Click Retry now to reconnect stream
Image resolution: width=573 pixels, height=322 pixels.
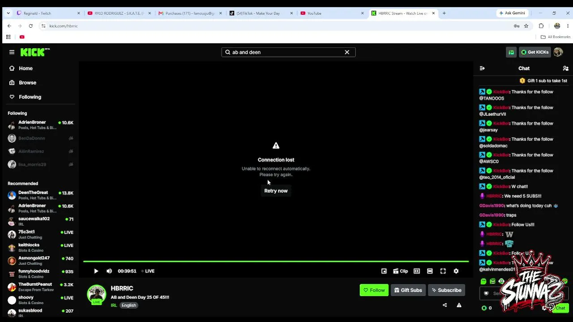click(276, 191)
